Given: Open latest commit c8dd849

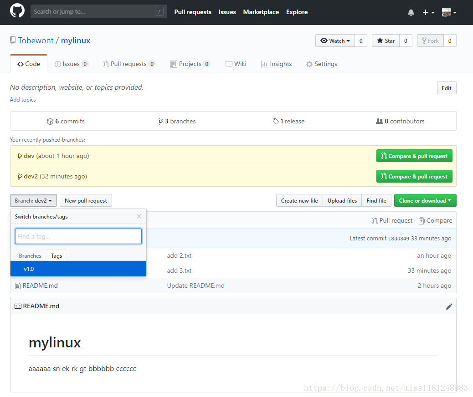Looking at the screenshot, I should tap(398, 239).
